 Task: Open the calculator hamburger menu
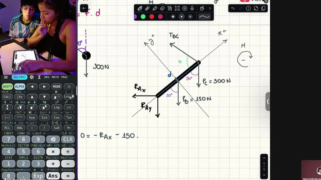pos(6,77)
